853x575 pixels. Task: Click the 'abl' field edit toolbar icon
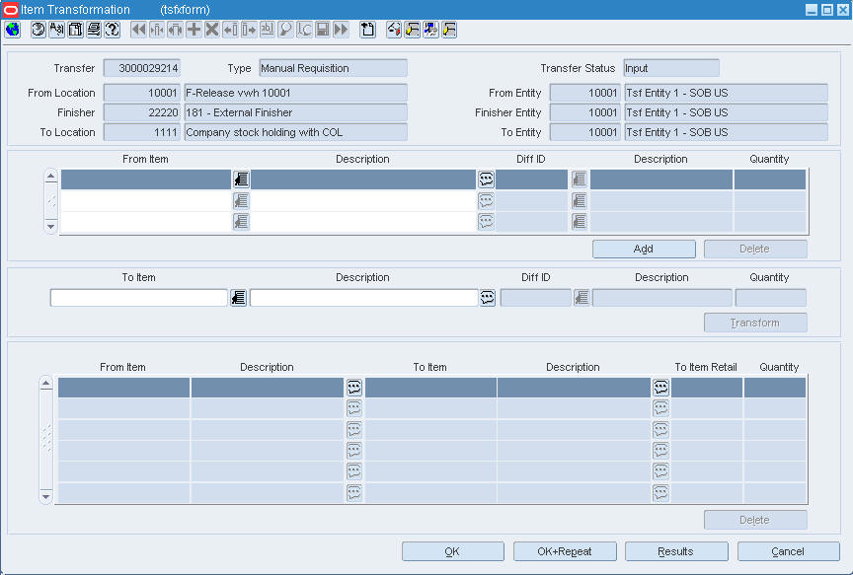click(x=267, y=30)
